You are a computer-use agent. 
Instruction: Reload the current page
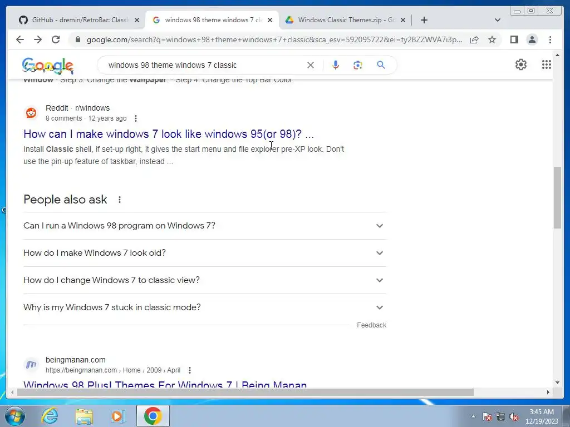coord(56,39)
